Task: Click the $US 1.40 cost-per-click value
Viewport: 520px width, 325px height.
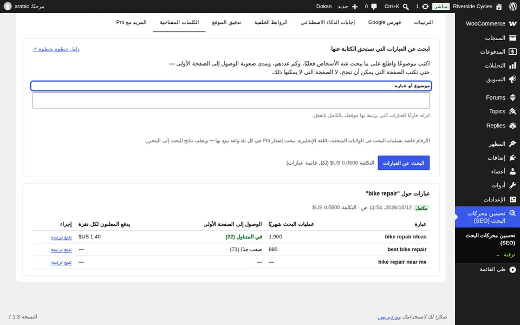Action: coord(89,237)
